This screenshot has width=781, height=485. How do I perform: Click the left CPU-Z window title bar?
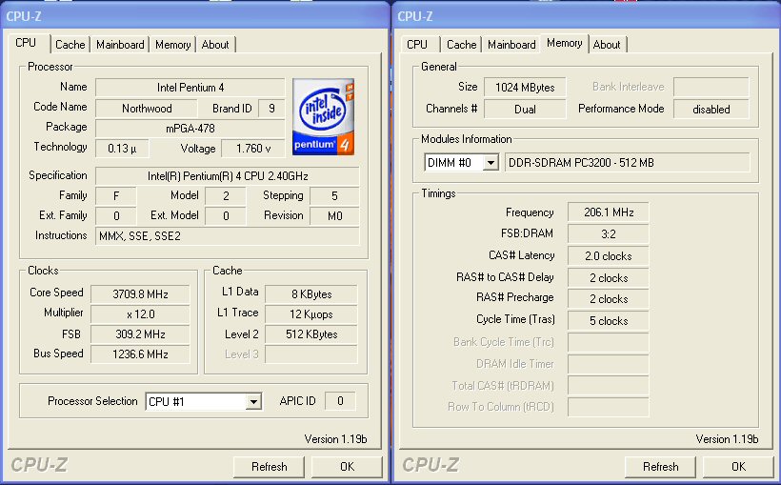(195, 16)
